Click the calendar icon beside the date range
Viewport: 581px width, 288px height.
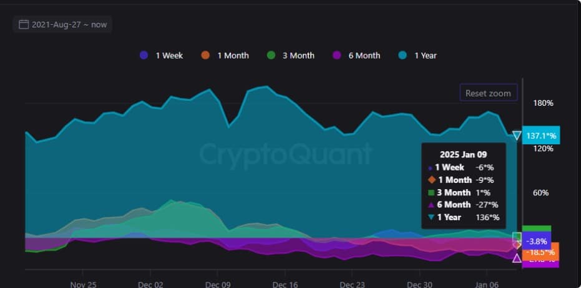coord(24,25)
